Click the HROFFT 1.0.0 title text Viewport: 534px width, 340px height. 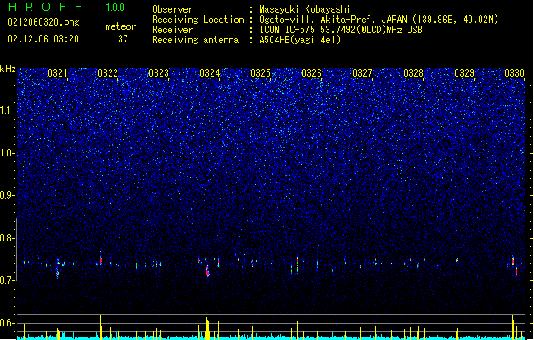66,7
